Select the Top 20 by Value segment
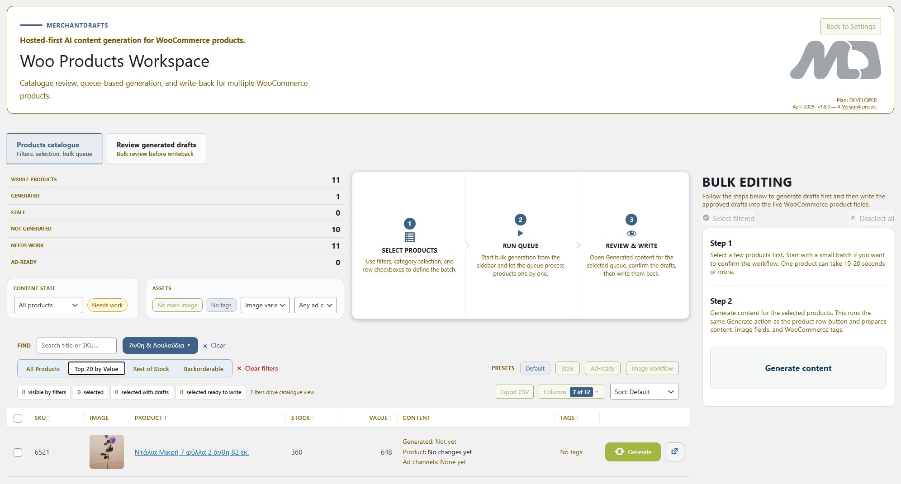This screenshot has height=484, width=901. pyautogui.click(x=96, y=369)
